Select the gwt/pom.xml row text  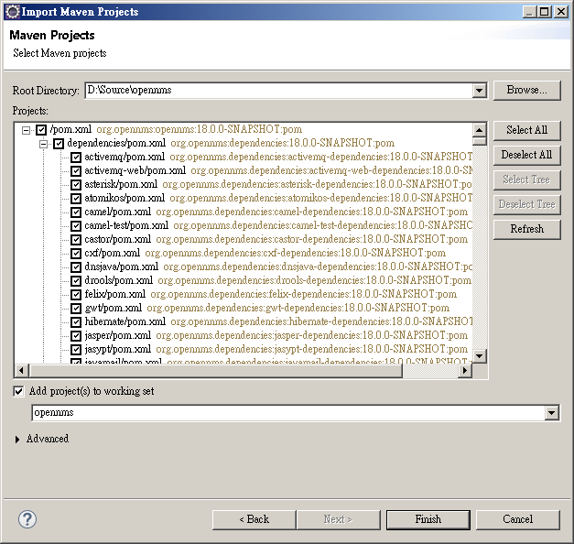(114, 308)
